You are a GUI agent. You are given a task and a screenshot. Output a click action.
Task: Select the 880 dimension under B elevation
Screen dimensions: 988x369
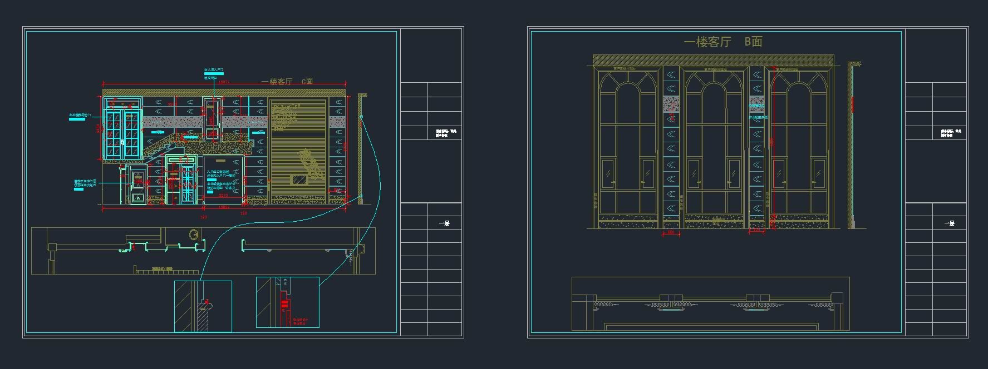coord(671,232)
